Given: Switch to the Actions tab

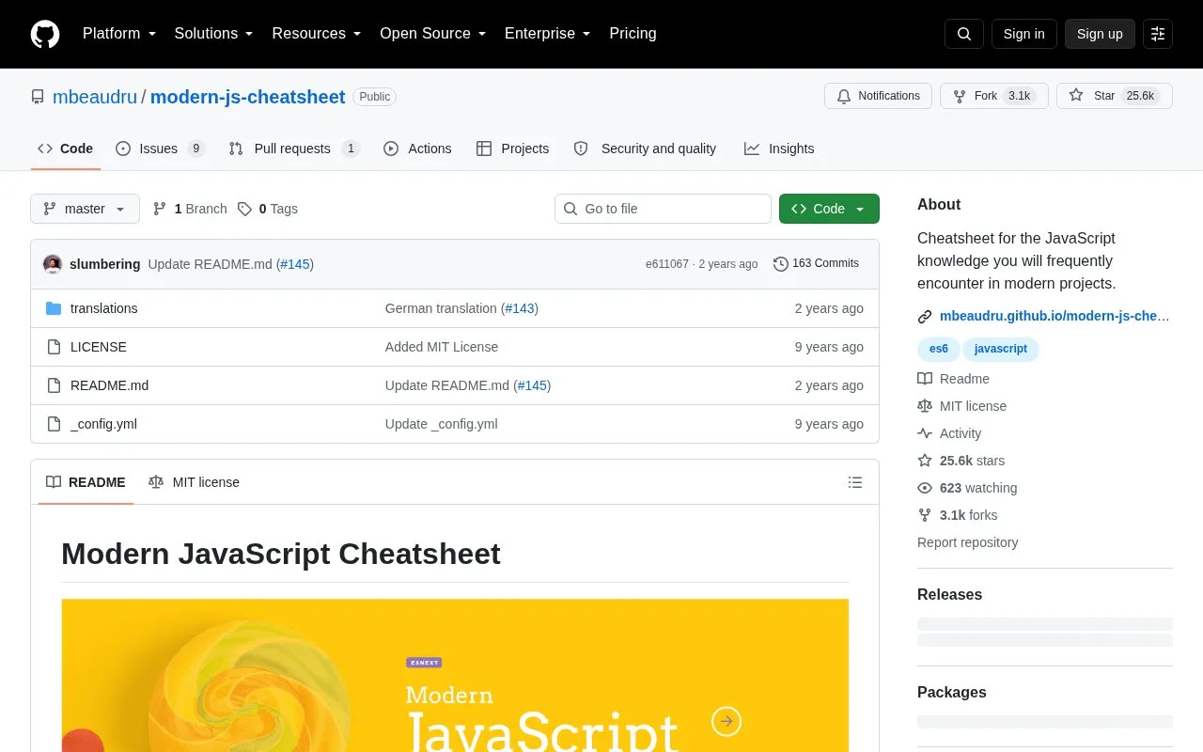Looking at the screenshot, I should [x=417, y=149].
